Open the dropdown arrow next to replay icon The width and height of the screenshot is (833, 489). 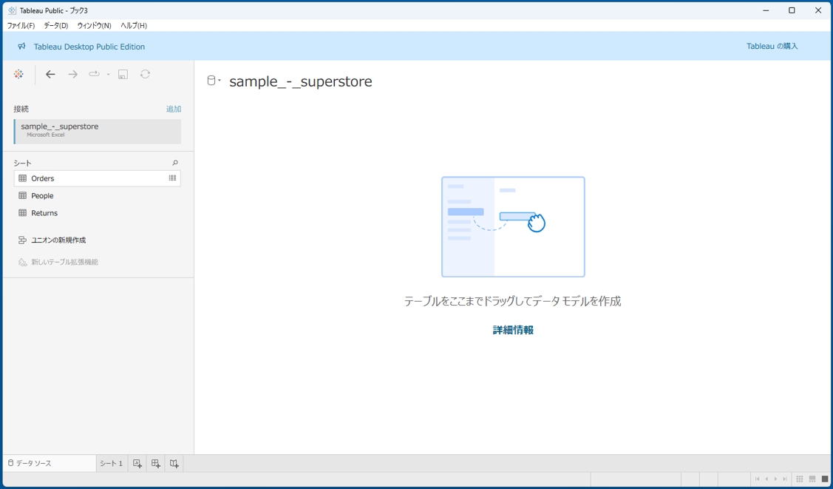[x=108, y=75]
